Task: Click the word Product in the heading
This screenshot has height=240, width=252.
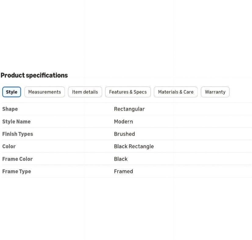Action: coord(13,75)
